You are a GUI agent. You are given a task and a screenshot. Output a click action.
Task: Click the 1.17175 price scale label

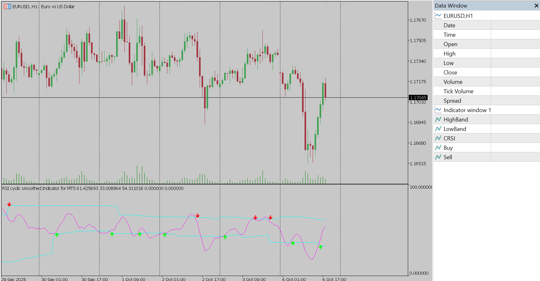tap(418, 82)
